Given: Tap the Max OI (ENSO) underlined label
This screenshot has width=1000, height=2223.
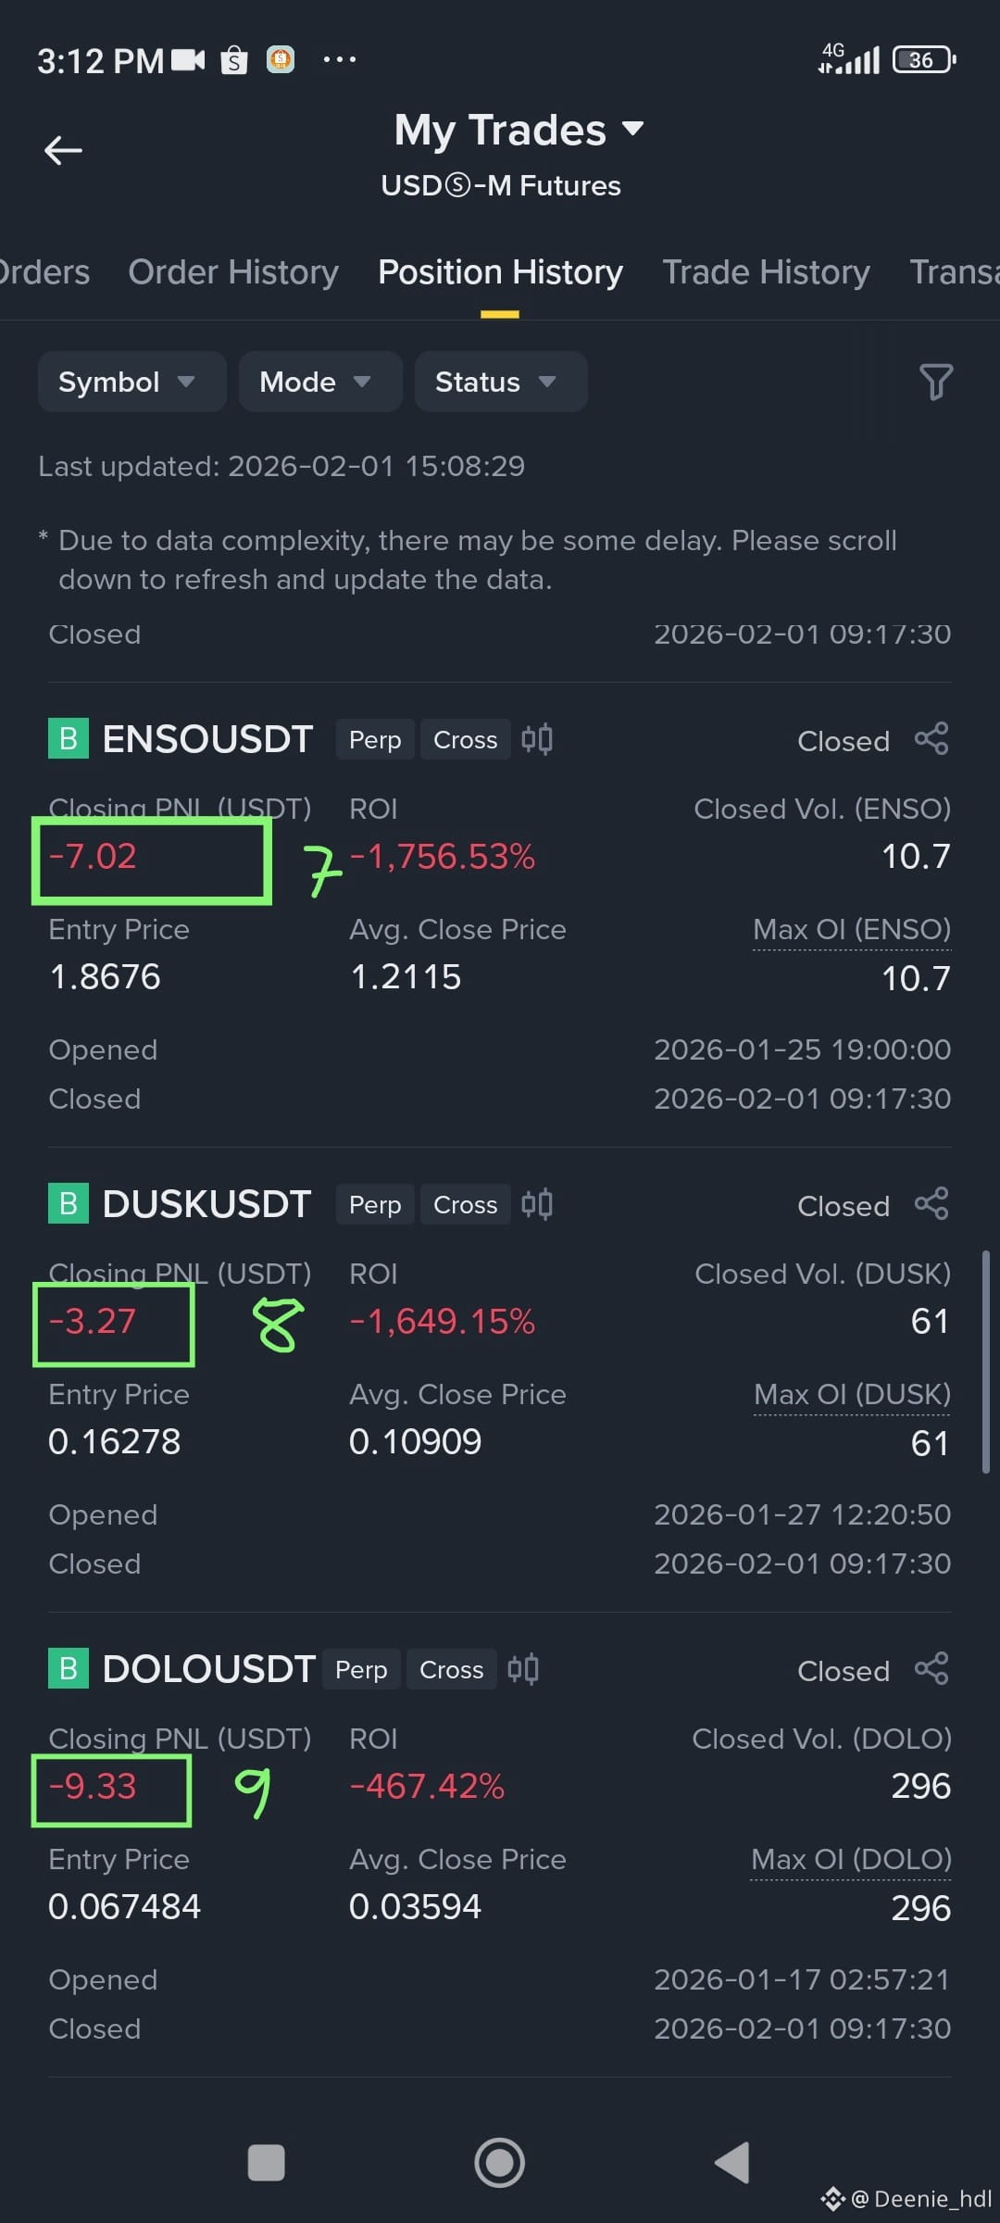Looking at the screenshot, I should (x=852, y=930).
